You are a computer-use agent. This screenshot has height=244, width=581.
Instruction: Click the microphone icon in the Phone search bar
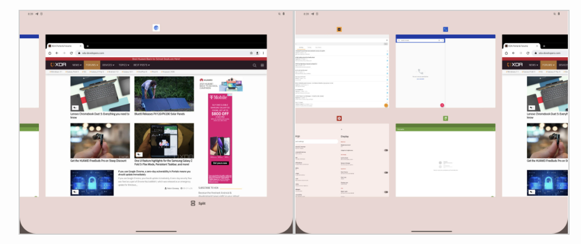439,40
